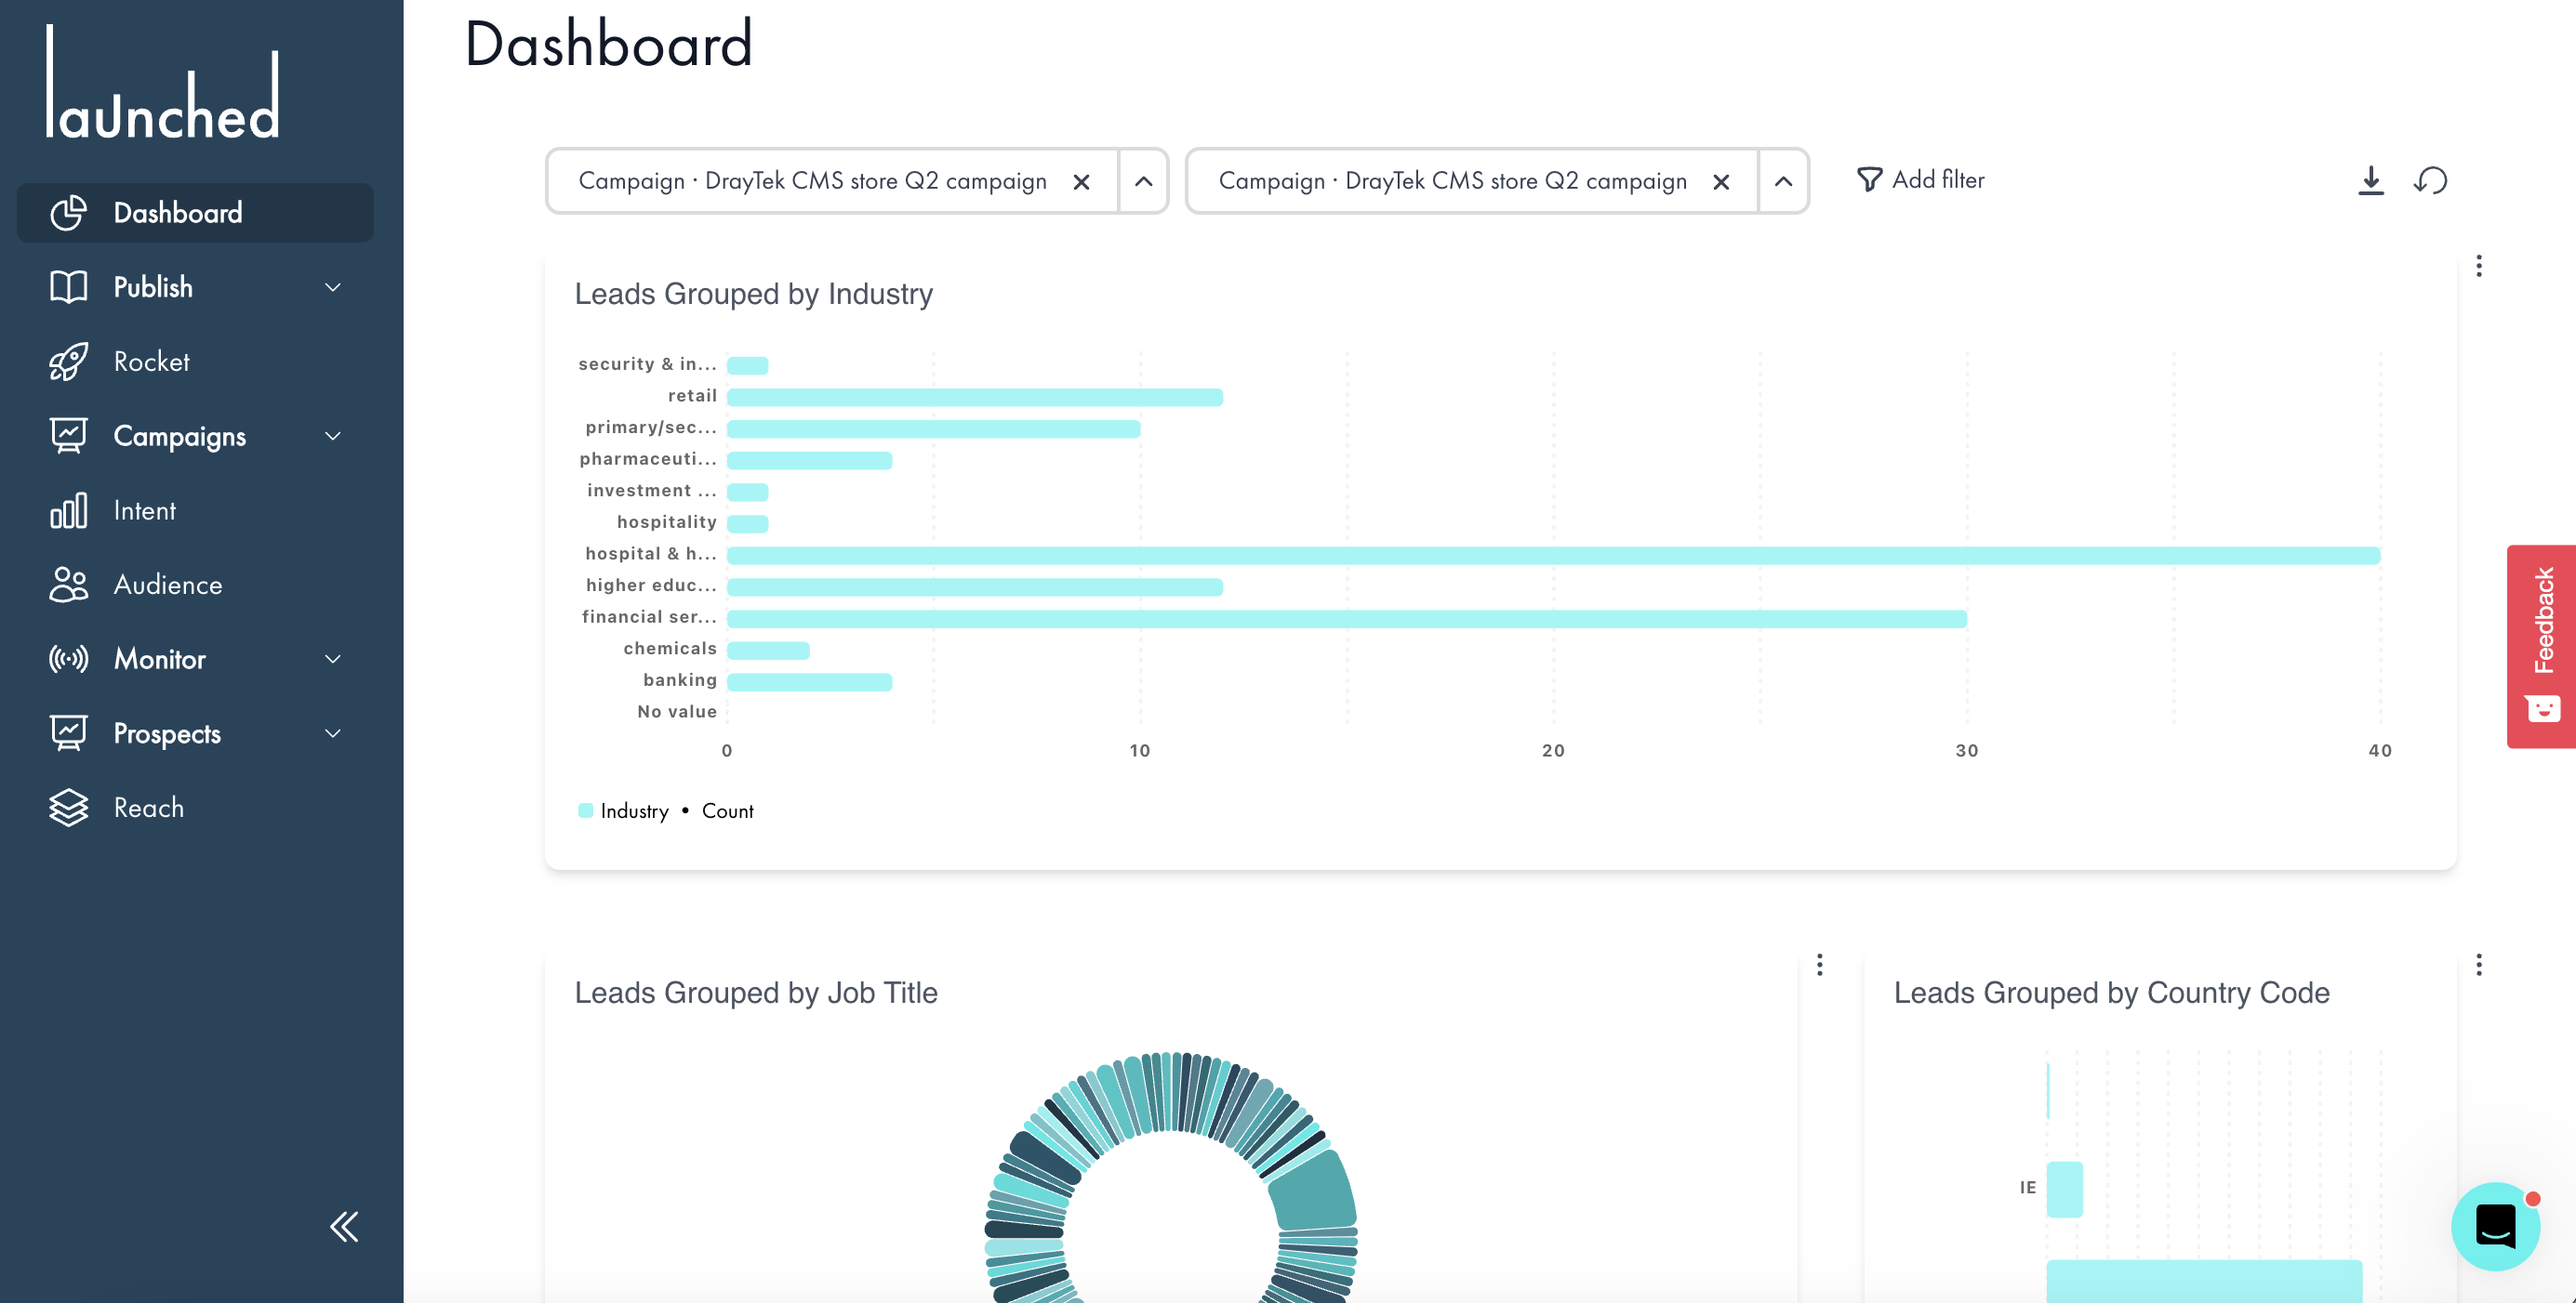
Task: Click the hospital & h... bar
Action: tap(1553, 556)
